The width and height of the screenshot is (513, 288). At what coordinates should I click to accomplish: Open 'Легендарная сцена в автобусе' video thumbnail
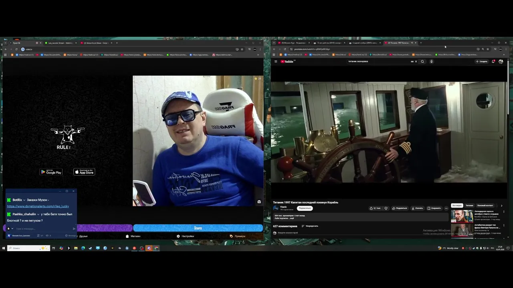point(462,216)
